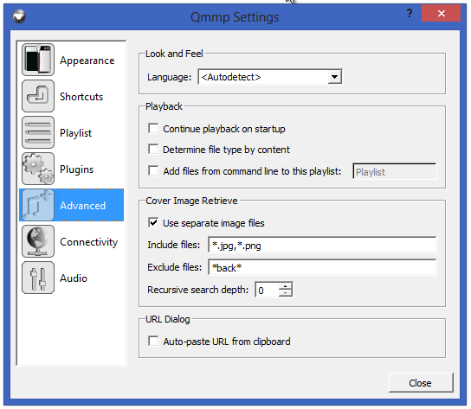Click the Advanced music note icon
This screenshot has height=409, width=471.
[x=38, y=205]
